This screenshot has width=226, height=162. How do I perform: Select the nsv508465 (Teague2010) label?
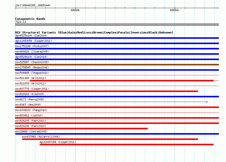32,73
